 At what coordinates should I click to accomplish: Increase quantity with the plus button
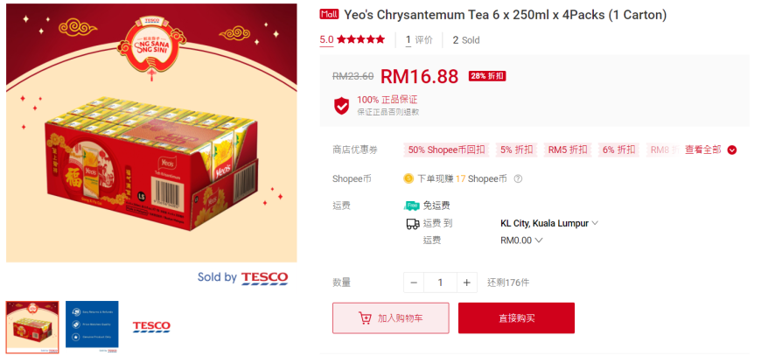[x=467, y=283]
